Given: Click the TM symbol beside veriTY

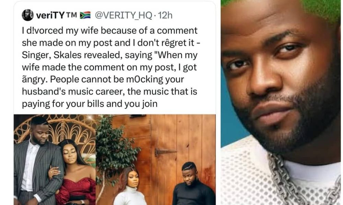Looking at the screenshot, I should click(71, 15).
